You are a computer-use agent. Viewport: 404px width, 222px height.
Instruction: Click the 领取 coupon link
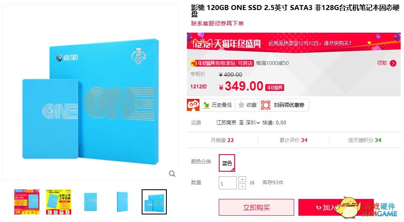(382, 63)
